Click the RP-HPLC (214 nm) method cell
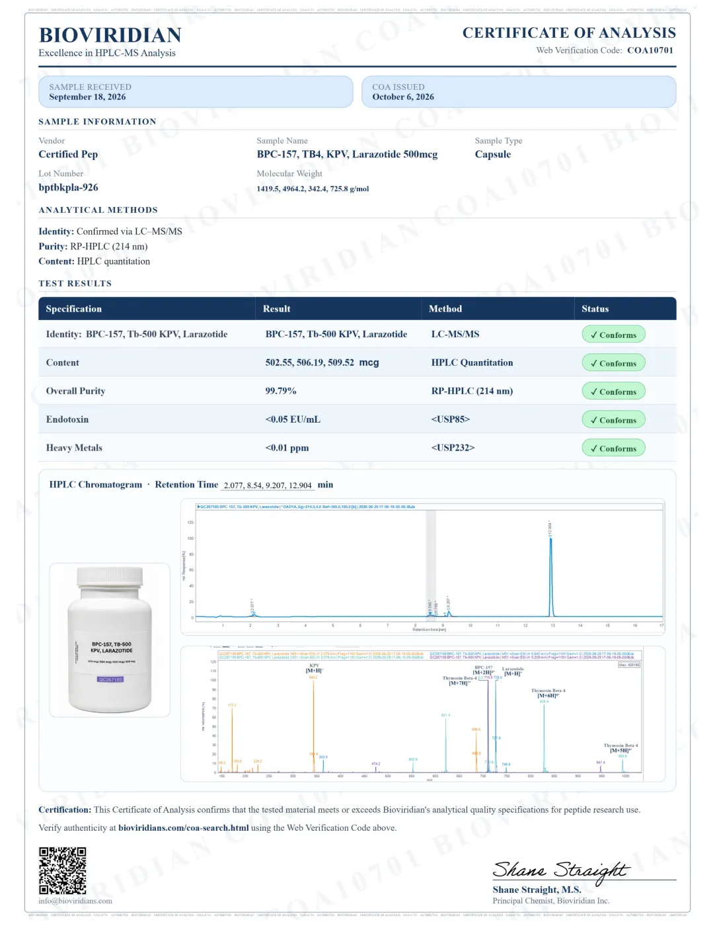 coord(472,392)
